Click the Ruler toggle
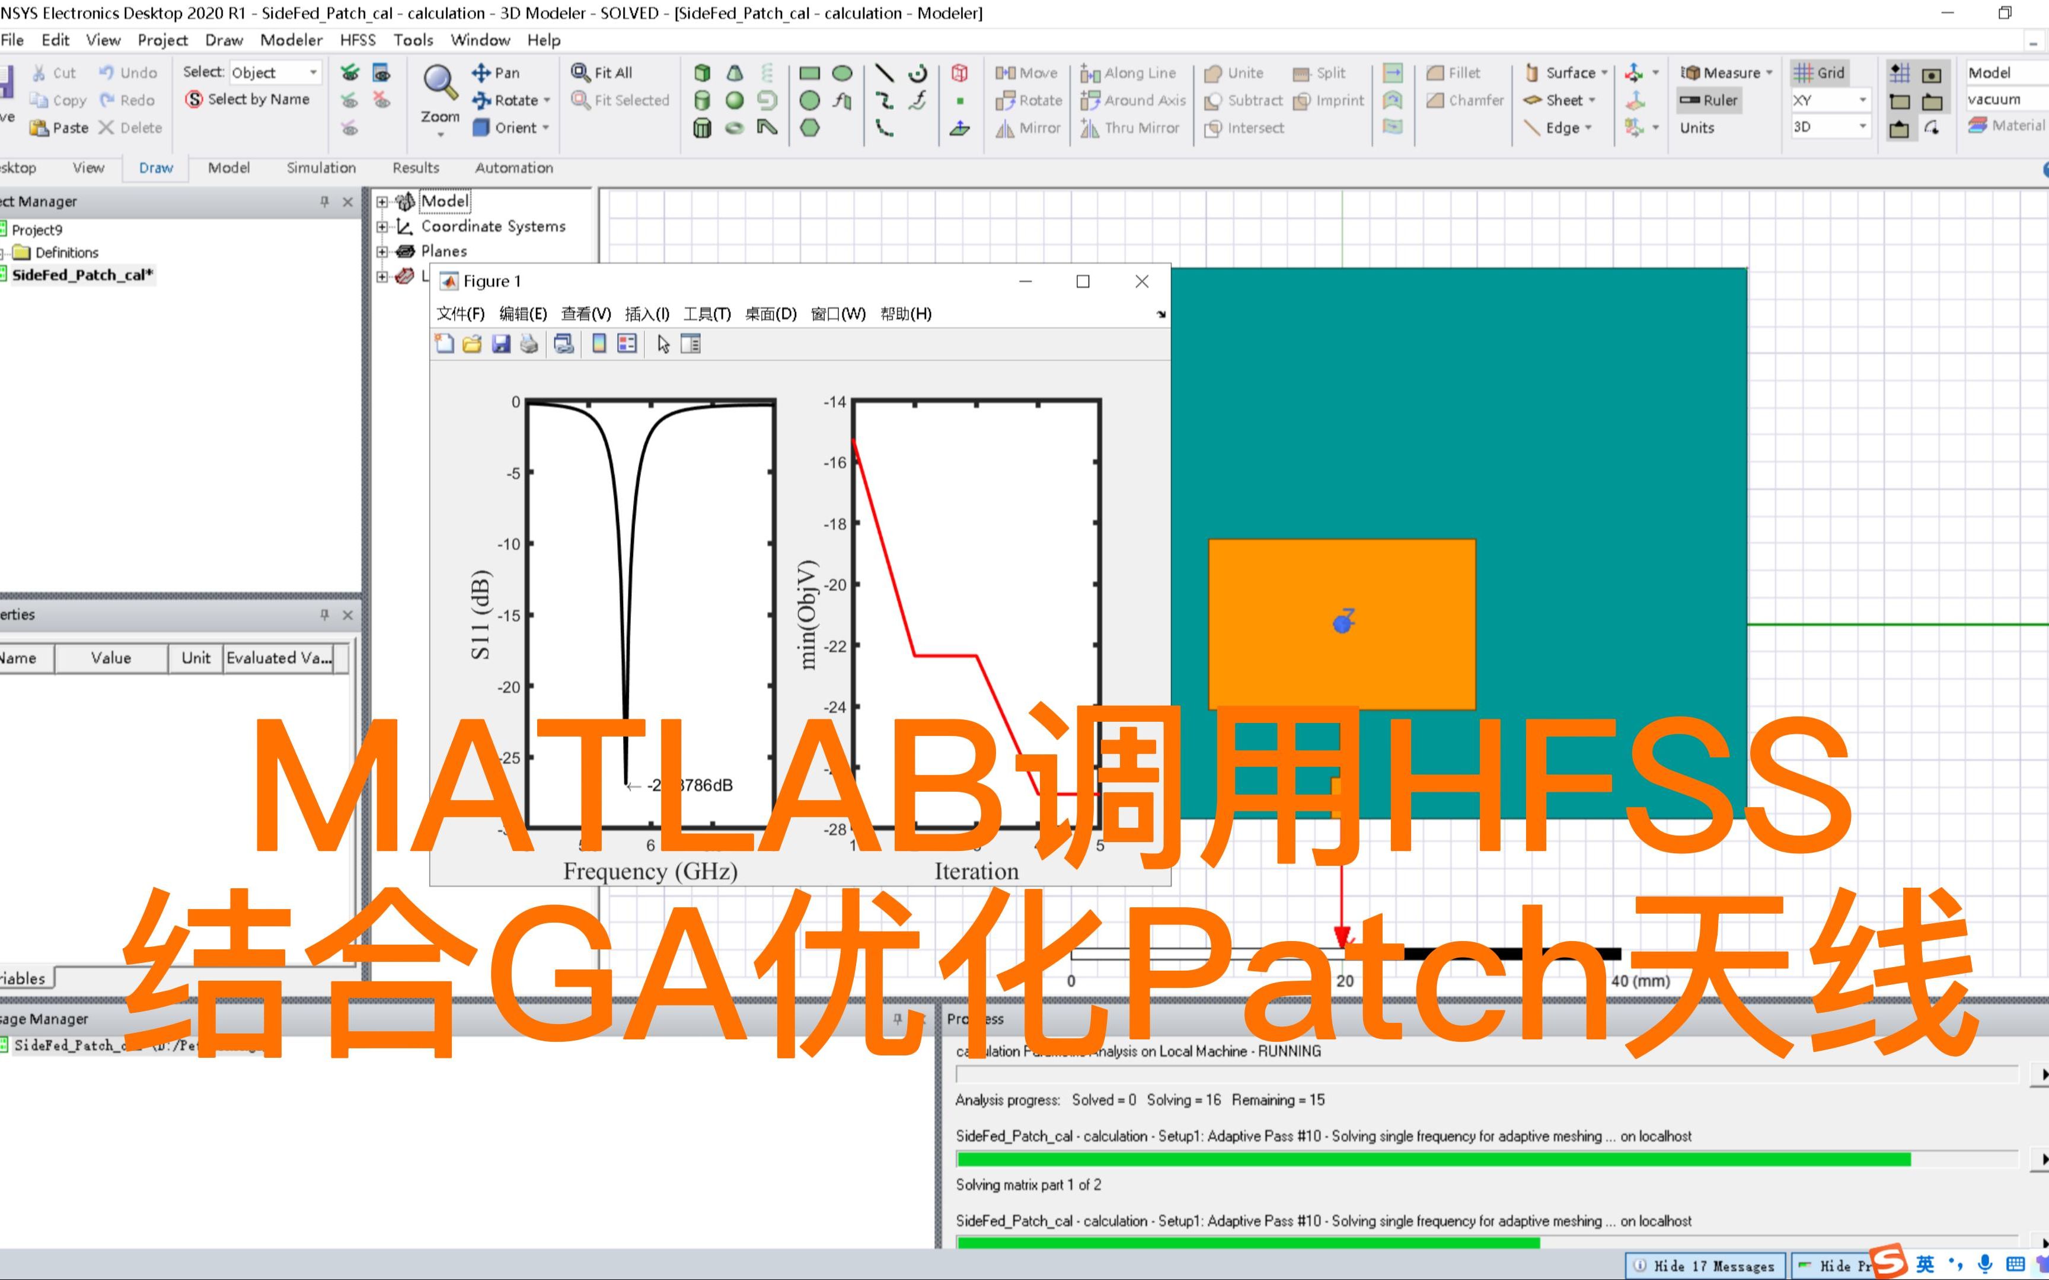Screen dimensions: 2049x1280 click(1709, 101)
